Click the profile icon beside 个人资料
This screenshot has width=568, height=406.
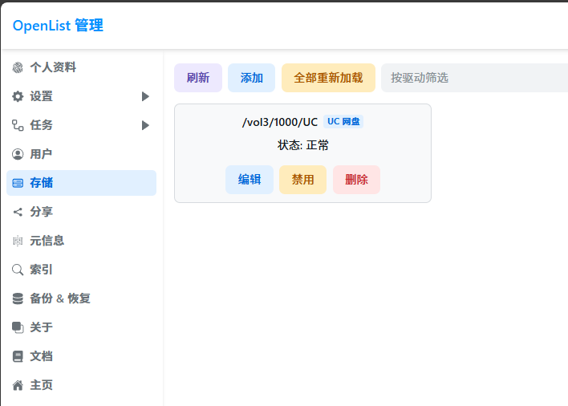(x=18, y=67)
